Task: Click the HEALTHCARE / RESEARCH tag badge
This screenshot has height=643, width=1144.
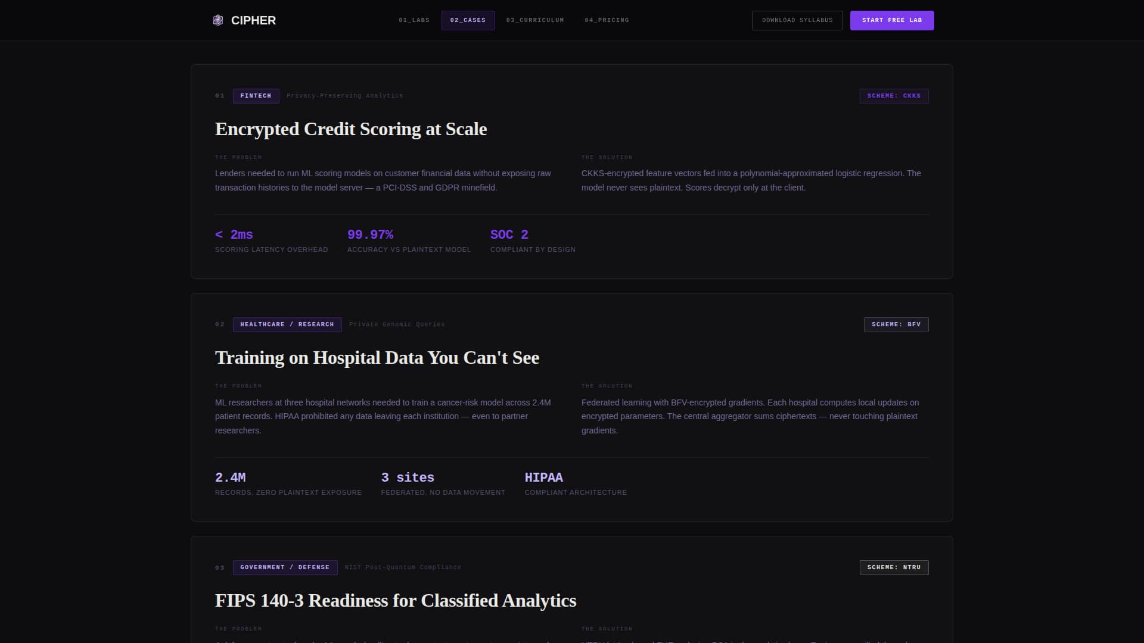Action: click(x=287, y=324)
